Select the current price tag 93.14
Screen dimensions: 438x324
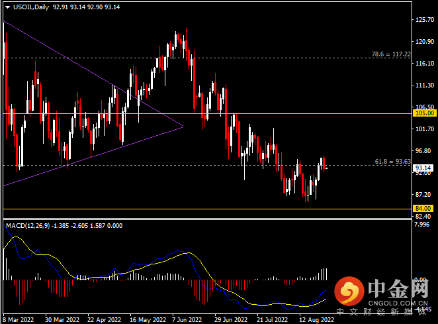(x=423, y=168)
